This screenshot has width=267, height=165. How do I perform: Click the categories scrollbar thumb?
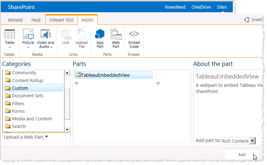pos(67,104)
